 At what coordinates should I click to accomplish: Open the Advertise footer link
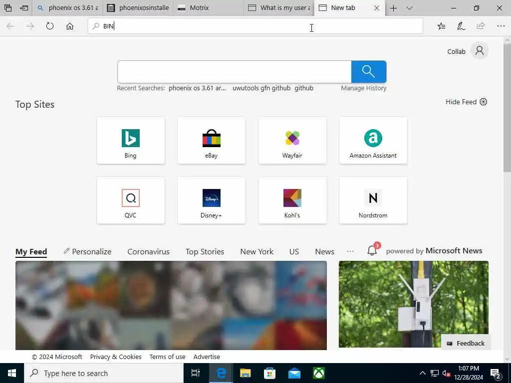click(207, 357)
